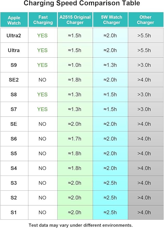Select the Fast Charging column header

click(x=43, y=20)
